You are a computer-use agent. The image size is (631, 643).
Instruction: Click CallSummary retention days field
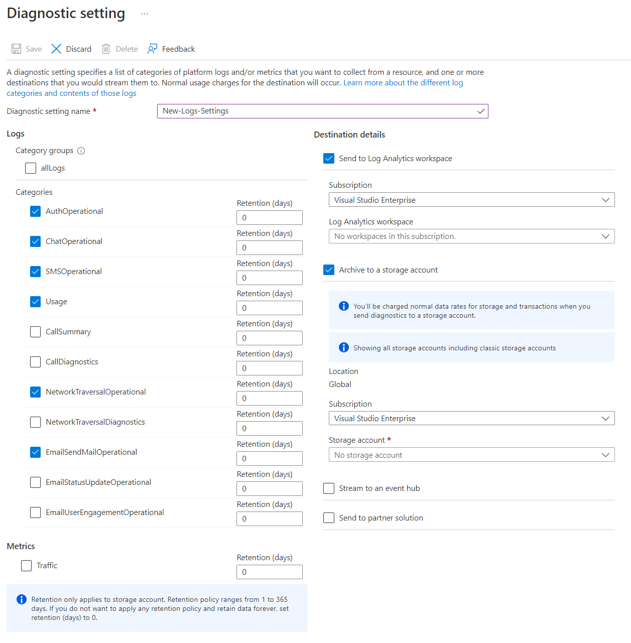pos(270,338)
